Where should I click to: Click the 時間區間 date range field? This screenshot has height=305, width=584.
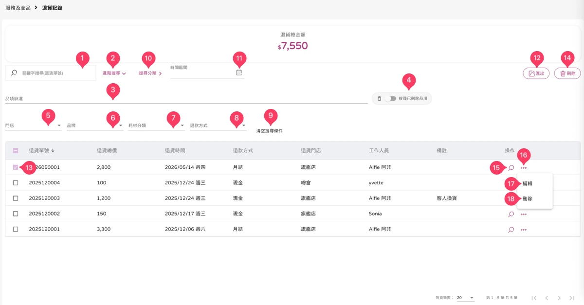207,71
